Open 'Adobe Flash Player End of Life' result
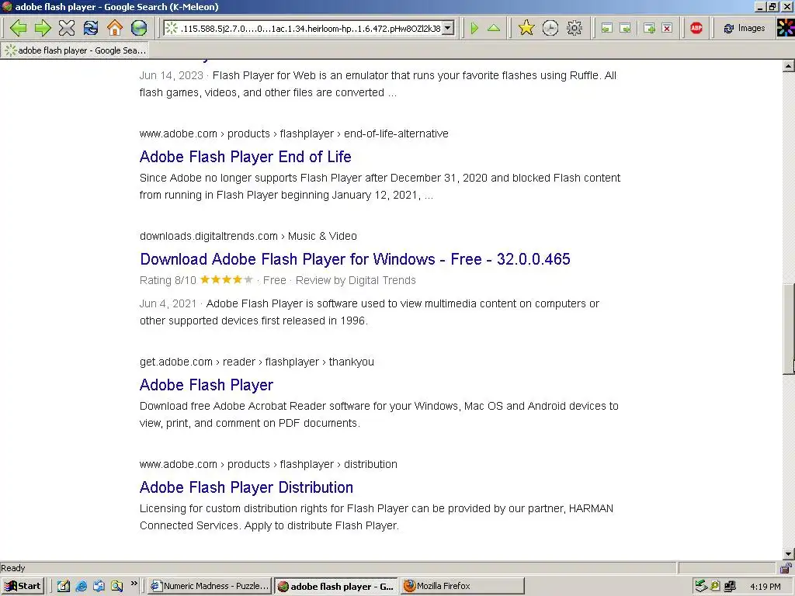The height and width of the screenshot is (596, 795). pos(245,157)
